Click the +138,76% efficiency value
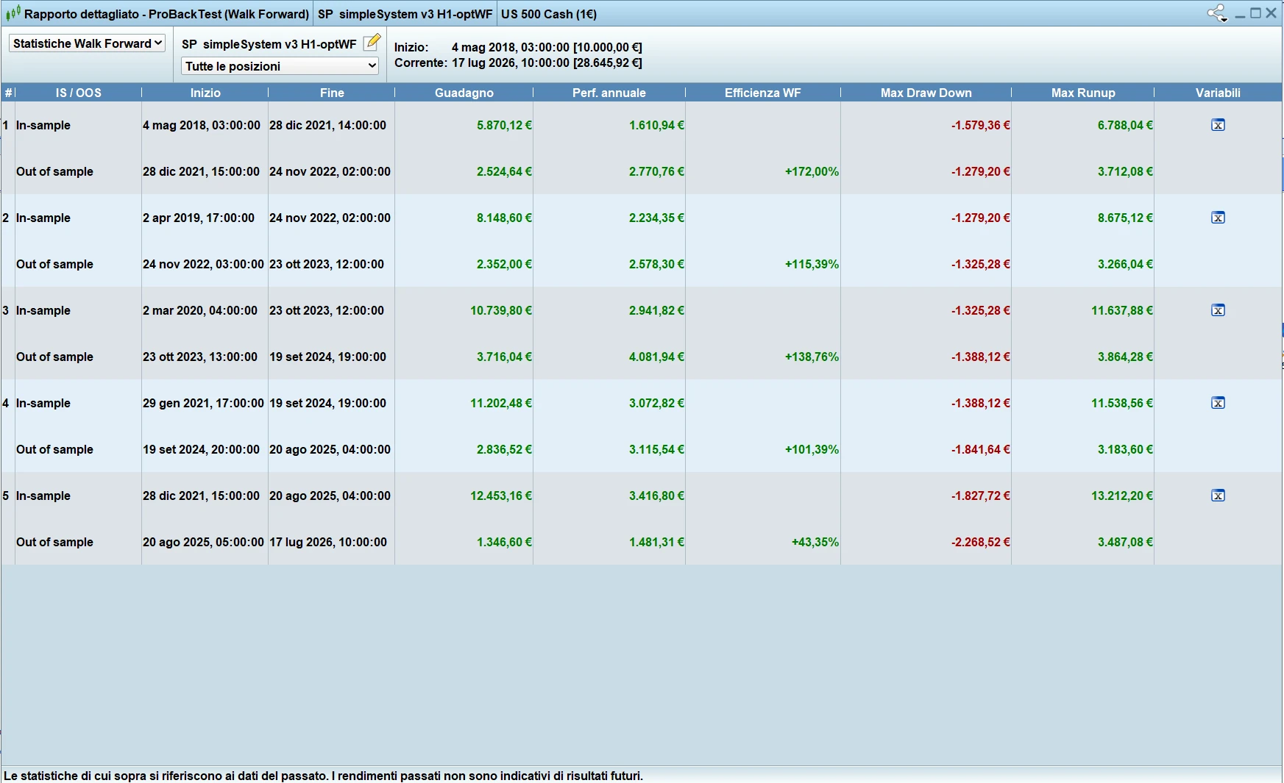 (812, 357)
